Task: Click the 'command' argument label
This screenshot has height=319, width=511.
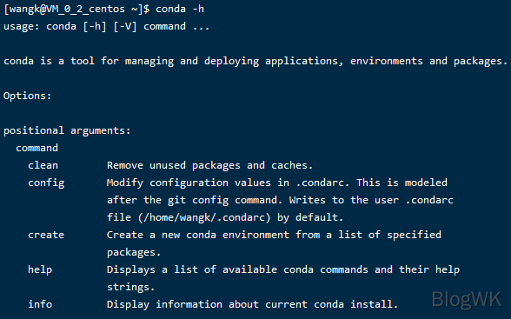Action: (x=37, y=149)
